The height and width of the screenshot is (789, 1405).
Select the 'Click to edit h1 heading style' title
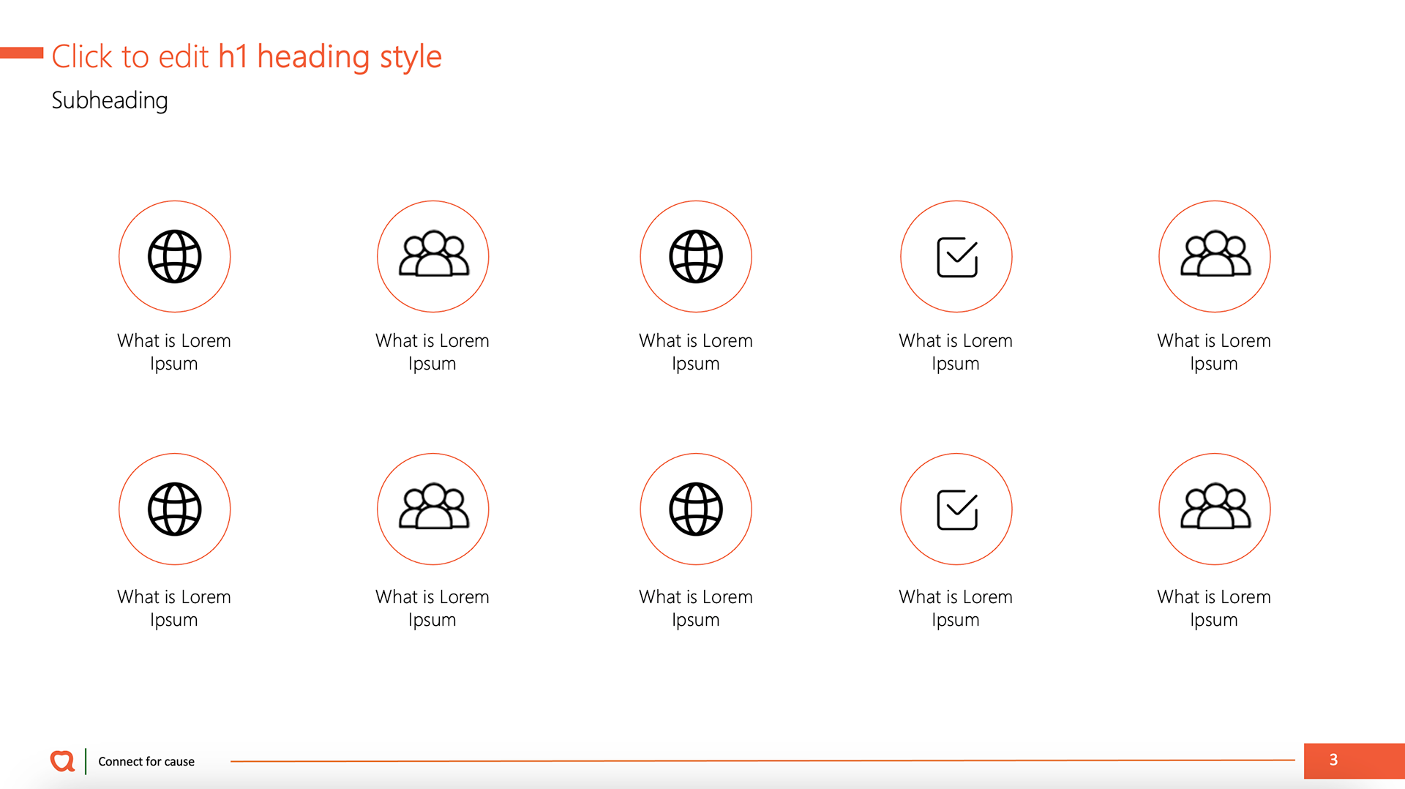click(247, 57)
